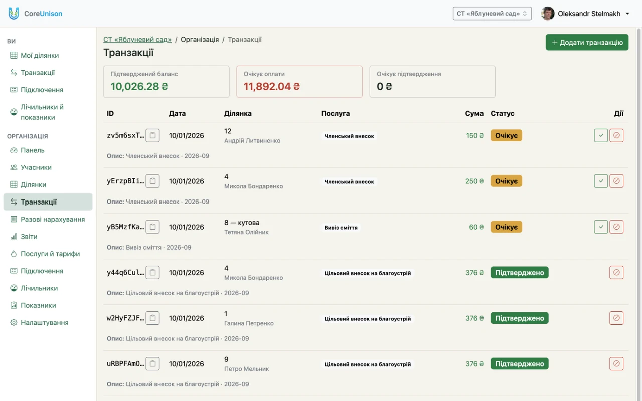The height and width of the screenshot is (401, 642).
Task: Confirm the 250 ₴ membership fee transaction
Action: [601, 181]
